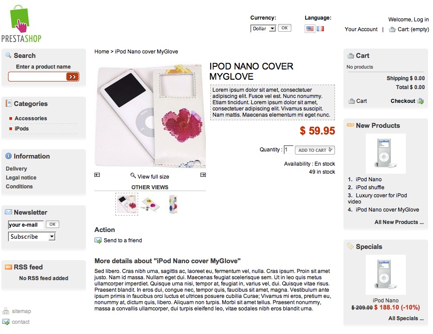Select the US flag language icon
This screenshot has height=334, width=433.
coord(310,29)
